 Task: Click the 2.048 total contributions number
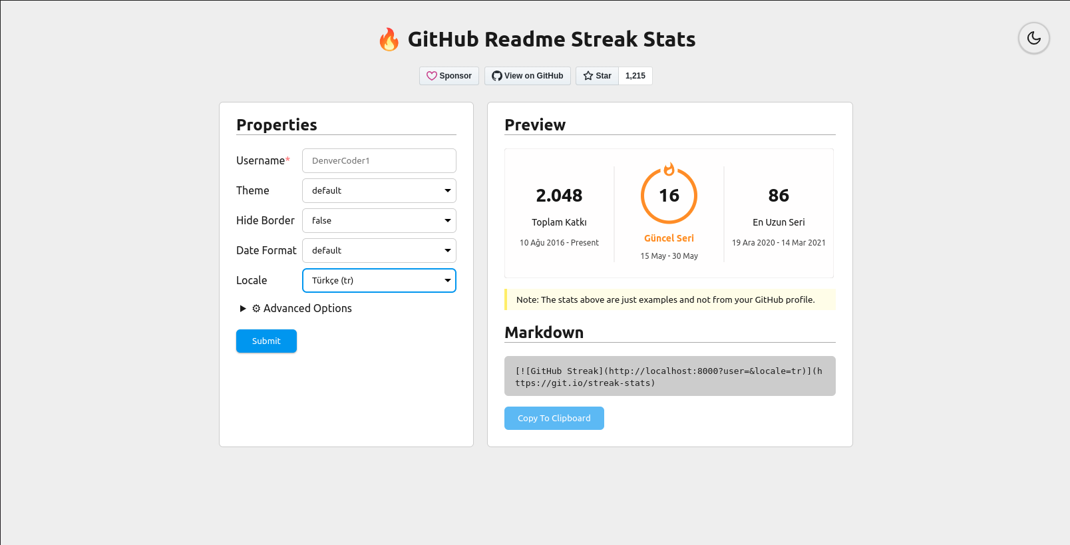559,196
